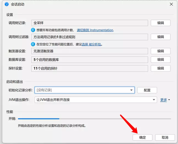Follow the 请切换到 Instrumentation link
Image resolution: width=178 pixels, height=144 pixels.
coord(95,30)
